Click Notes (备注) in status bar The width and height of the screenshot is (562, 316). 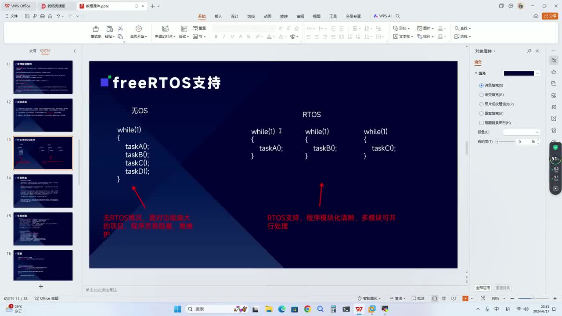pos(396,298)
